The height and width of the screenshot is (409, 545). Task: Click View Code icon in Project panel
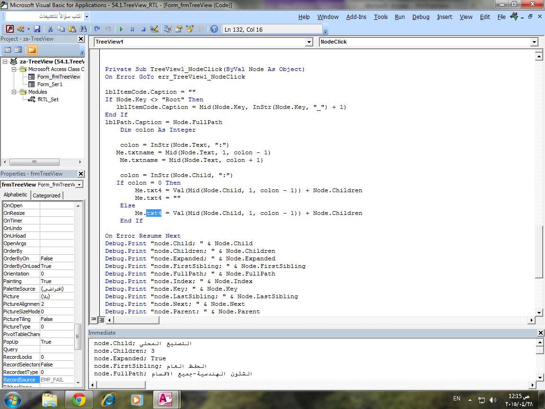tap(8, 50)
